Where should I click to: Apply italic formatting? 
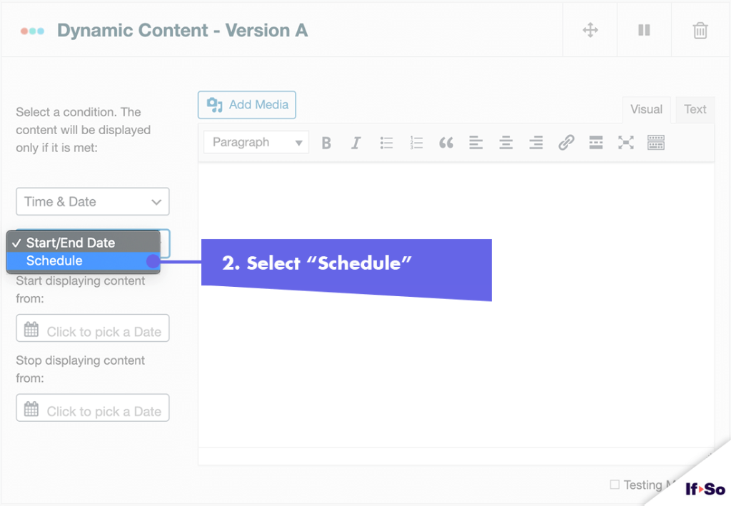pos(356,143)
